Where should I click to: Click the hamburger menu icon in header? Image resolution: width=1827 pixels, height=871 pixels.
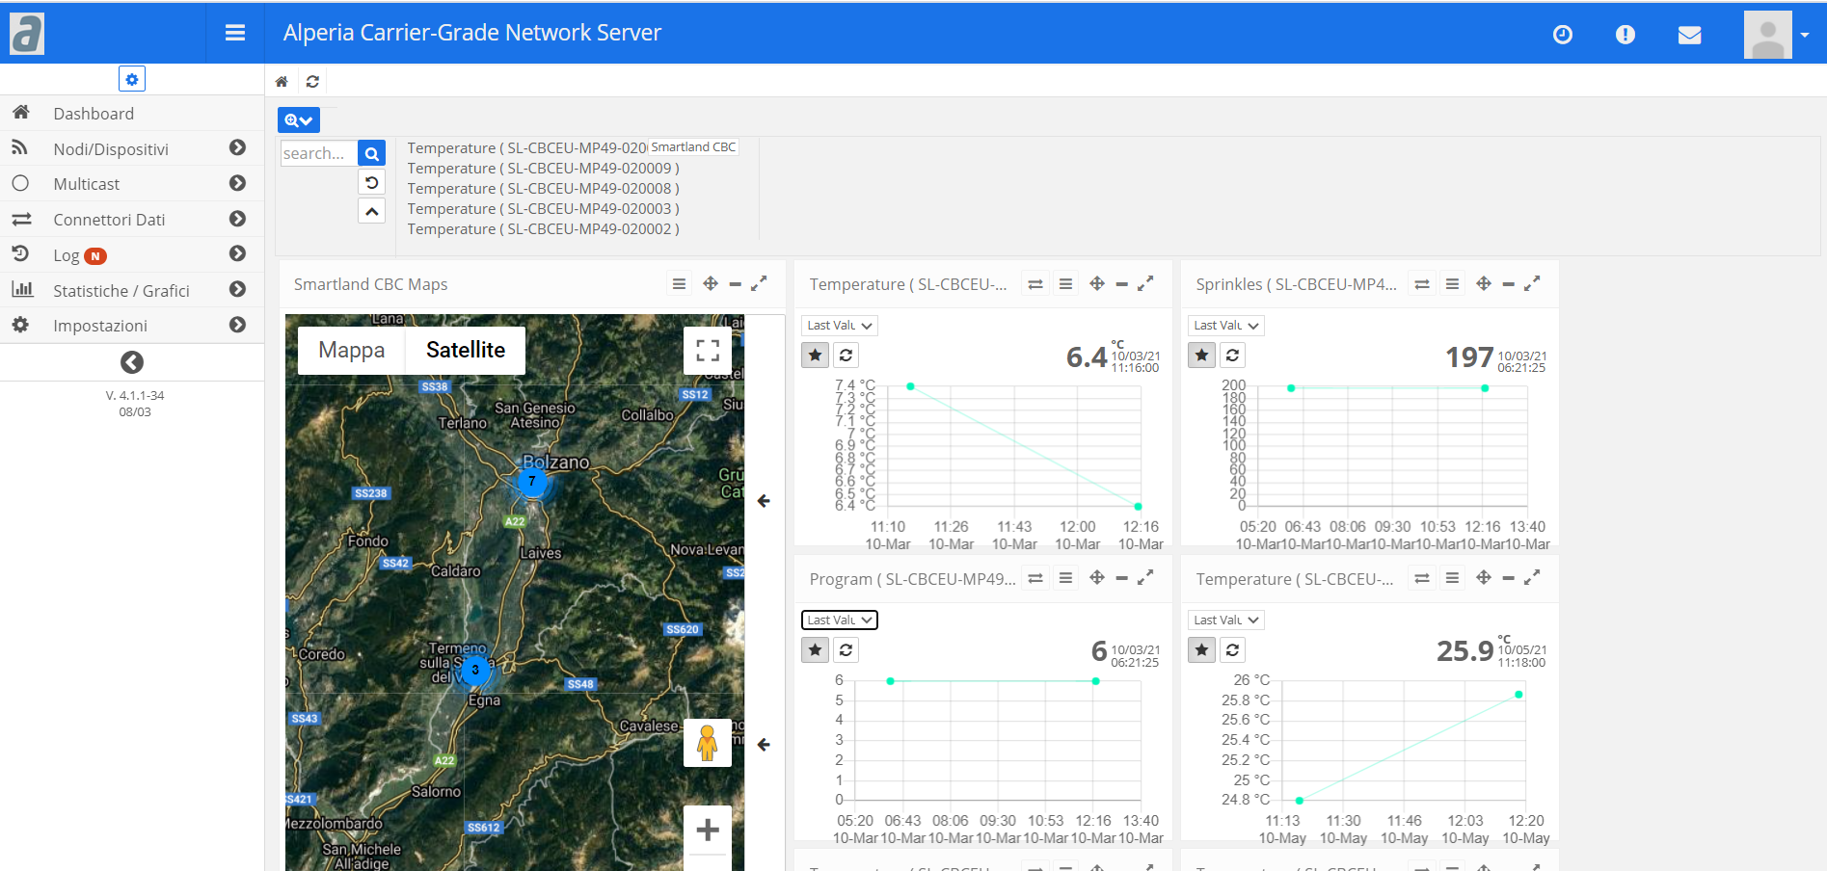(x=234, y=33)
